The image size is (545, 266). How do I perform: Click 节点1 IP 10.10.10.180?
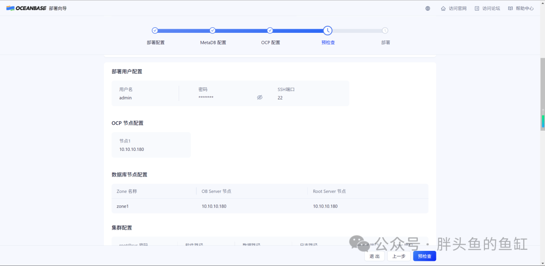[131, 149]
